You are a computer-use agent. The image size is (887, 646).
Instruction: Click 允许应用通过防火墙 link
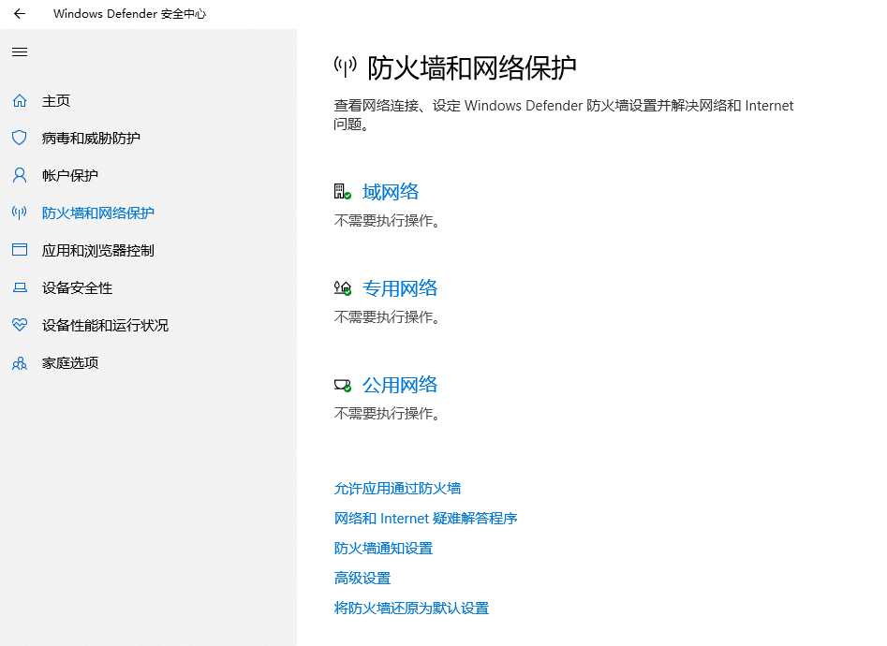pyautogui.click(x=397, y=488)
